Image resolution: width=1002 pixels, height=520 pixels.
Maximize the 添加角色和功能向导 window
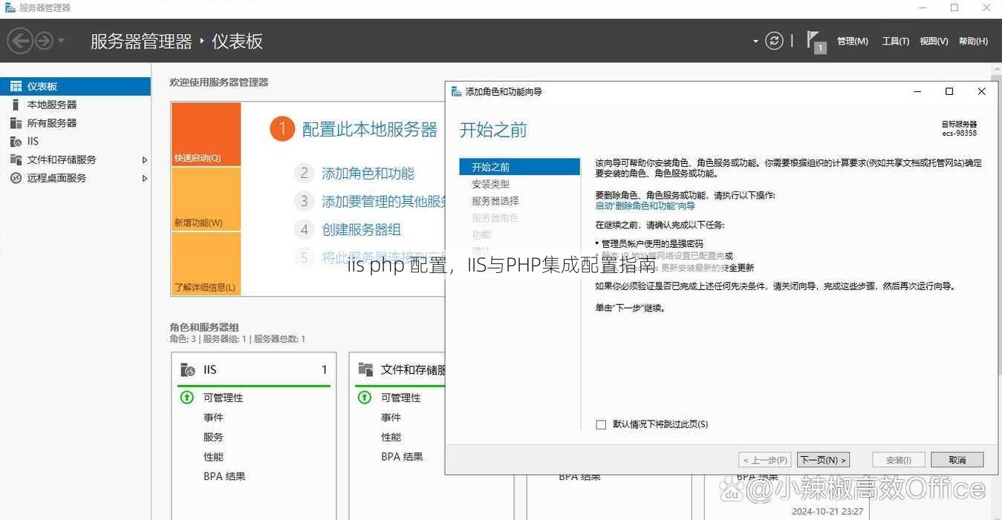click(949, 91)
